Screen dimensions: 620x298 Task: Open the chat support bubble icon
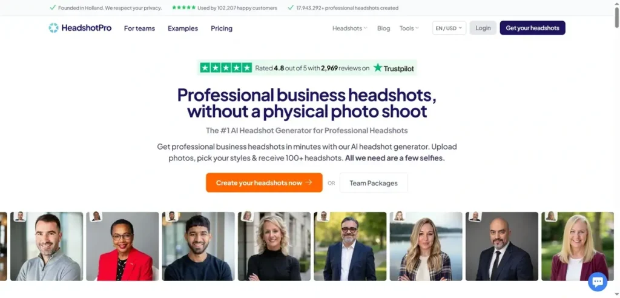pyautogui.click(x=598, y=282)
